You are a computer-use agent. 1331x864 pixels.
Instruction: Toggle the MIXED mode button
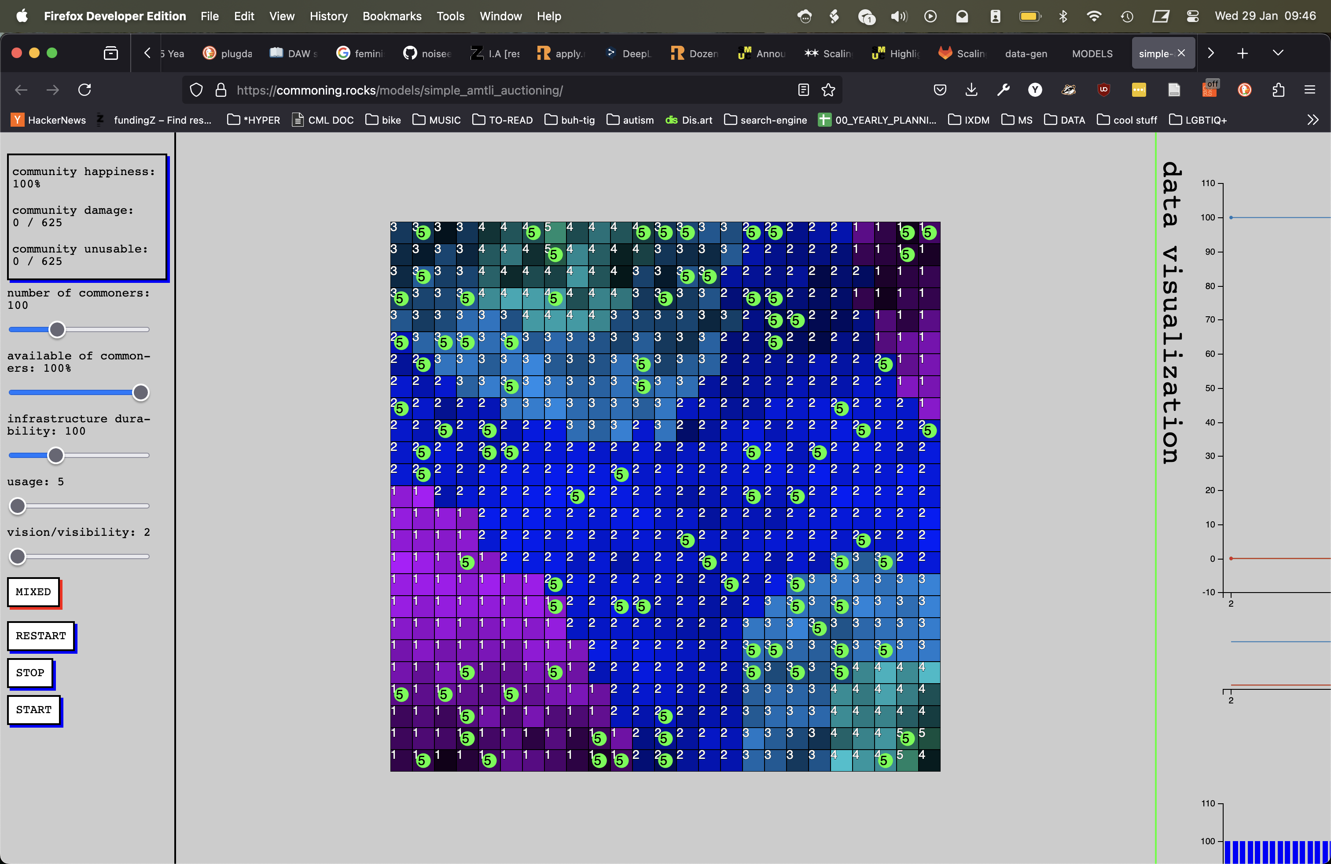point(33,592)
